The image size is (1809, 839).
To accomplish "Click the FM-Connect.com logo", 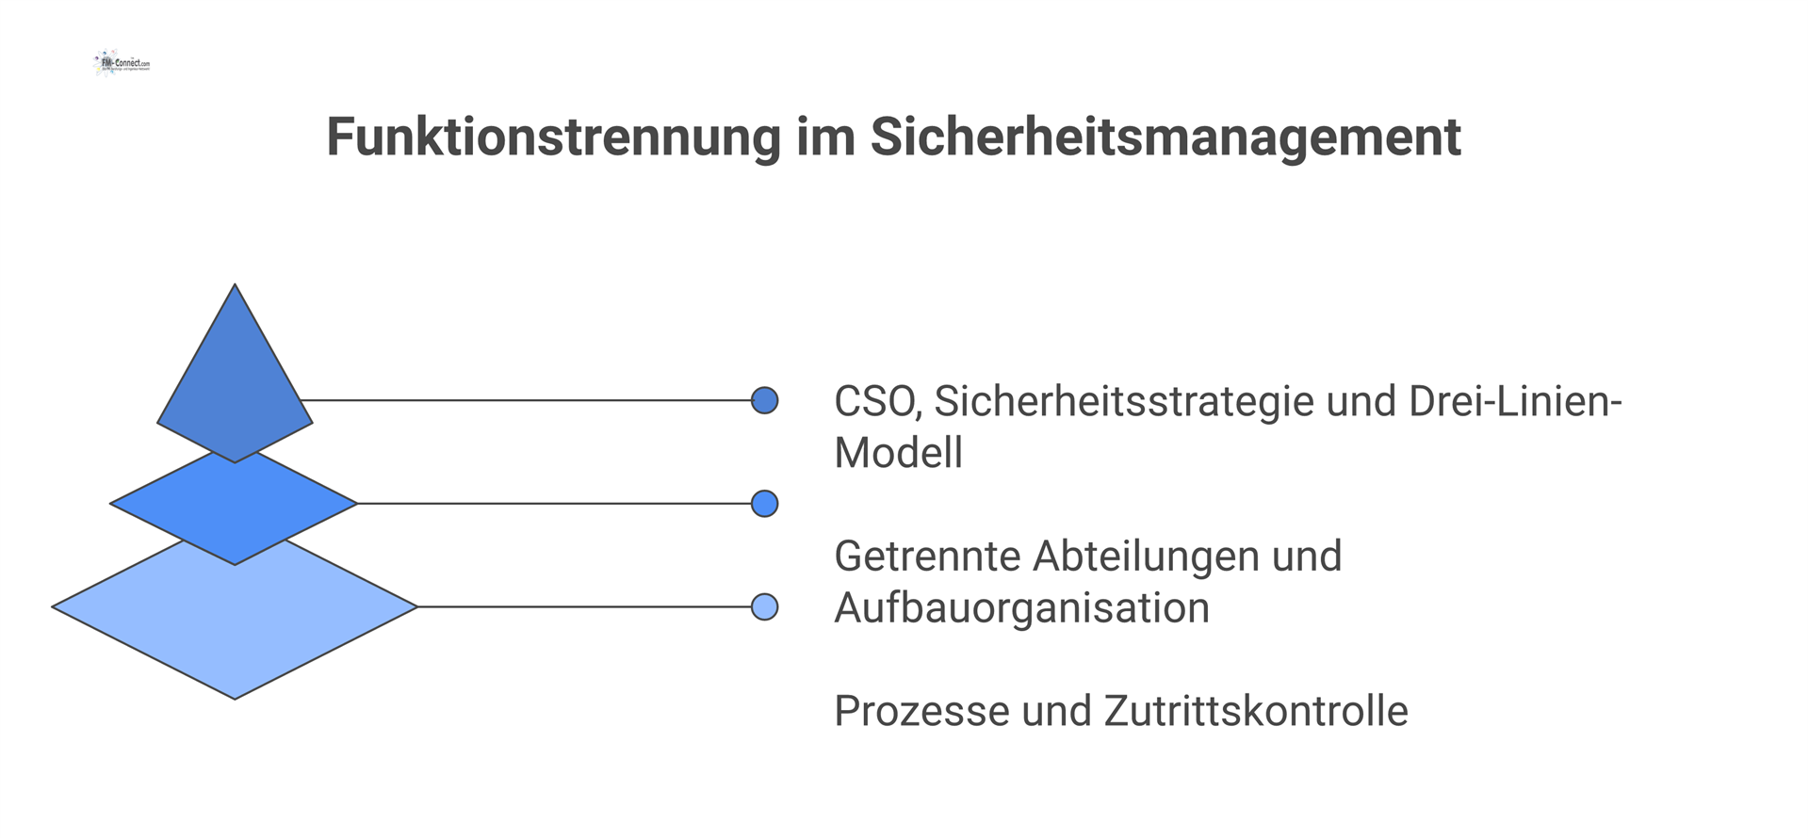I will (x=122, y=63).
